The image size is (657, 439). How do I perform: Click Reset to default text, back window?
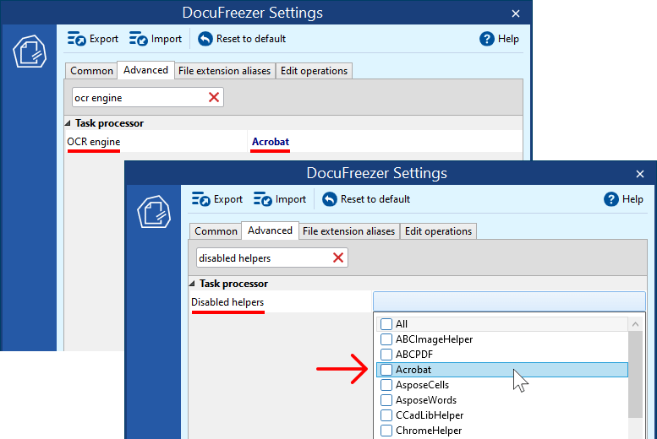point(251,39)
